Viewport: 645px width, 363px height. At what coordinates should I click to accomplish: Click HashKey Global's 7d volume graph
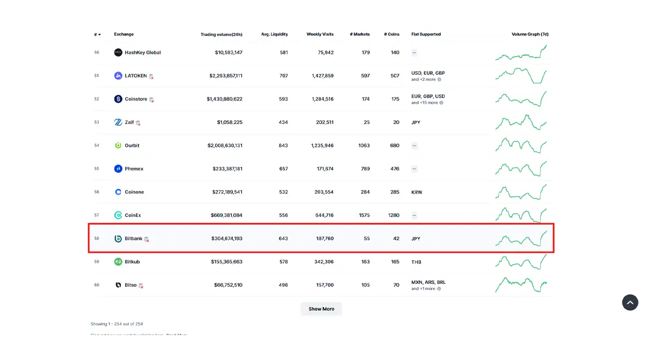click(521, 53)
